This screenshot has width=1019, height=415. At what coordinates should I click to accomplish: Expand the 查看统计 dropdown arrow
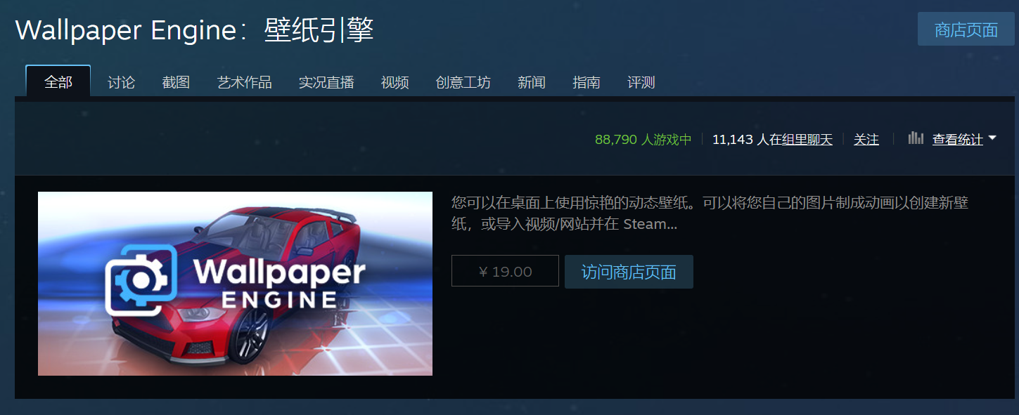point(992,138)
